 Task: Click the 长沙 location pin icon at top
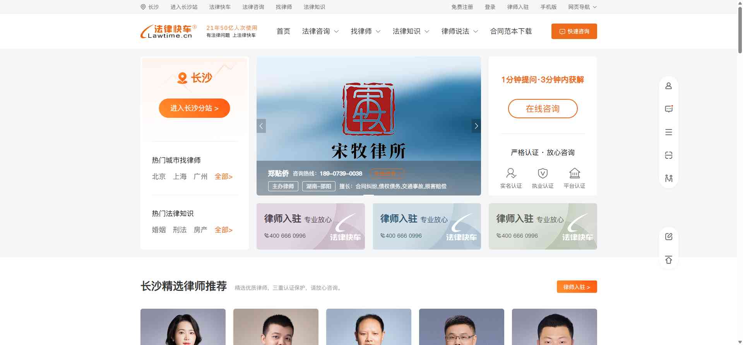[x=143, y=7]
